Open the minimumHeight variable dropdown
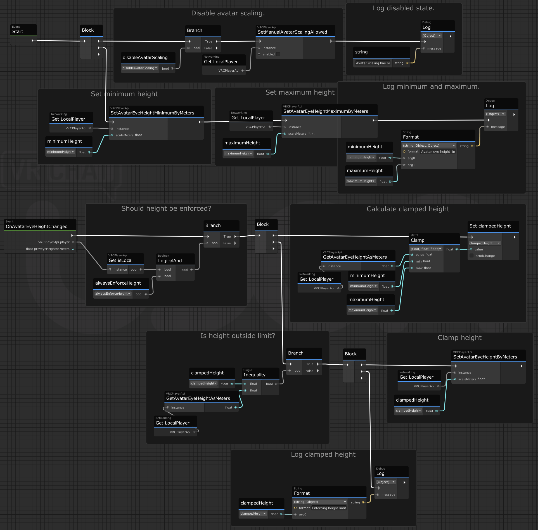Screen dimensions: 538x530 click(60, 152)
